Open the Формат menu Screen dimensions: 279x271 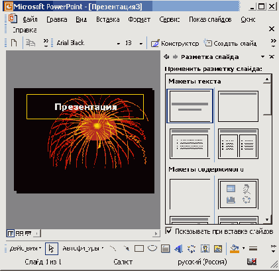(x=139, y=20)
